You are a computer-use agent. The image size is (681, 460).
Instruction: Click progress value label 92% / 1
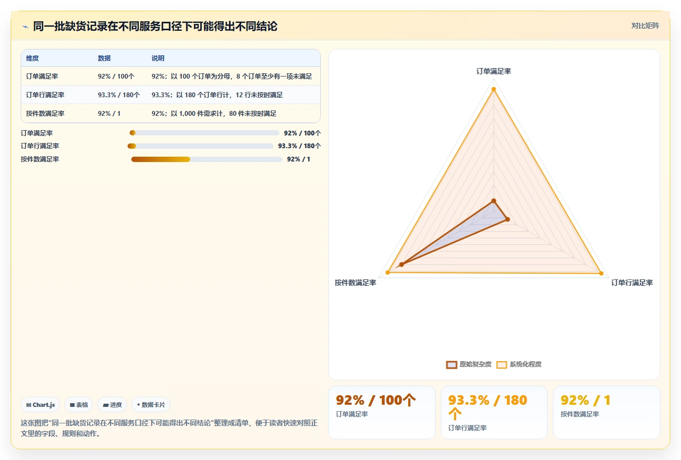(299, 159)
